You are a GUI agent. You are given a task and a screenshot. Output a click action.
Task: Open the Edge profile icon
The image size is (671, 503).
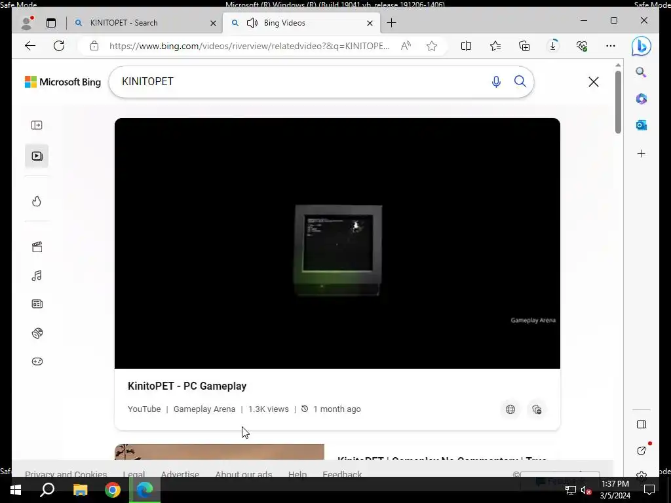coord(27,23)
